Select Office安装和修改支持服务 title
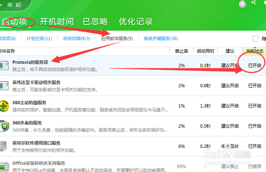 tap(39, 163)
